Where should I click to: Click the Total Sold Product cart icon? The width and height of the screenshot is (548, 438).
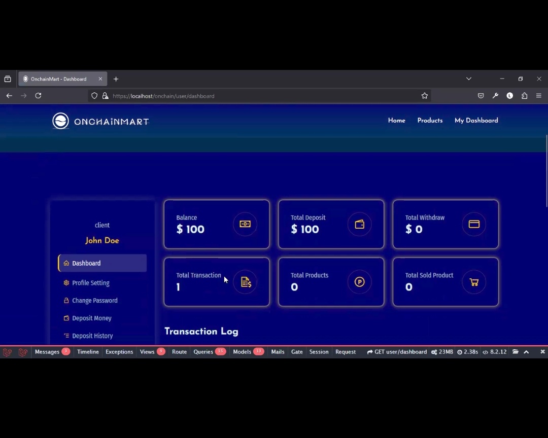coord(474,282)
